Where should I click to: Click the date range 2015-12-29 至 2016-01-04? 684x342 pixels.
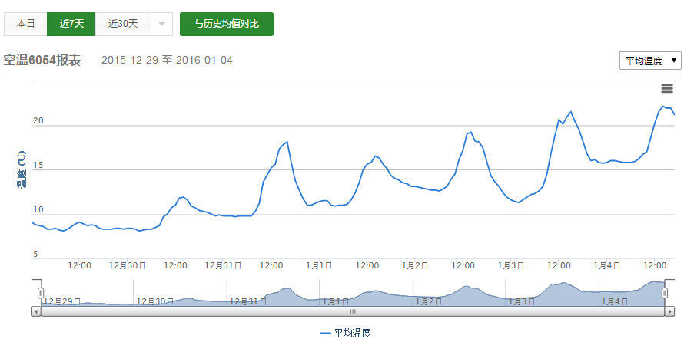tap(167, 61)
